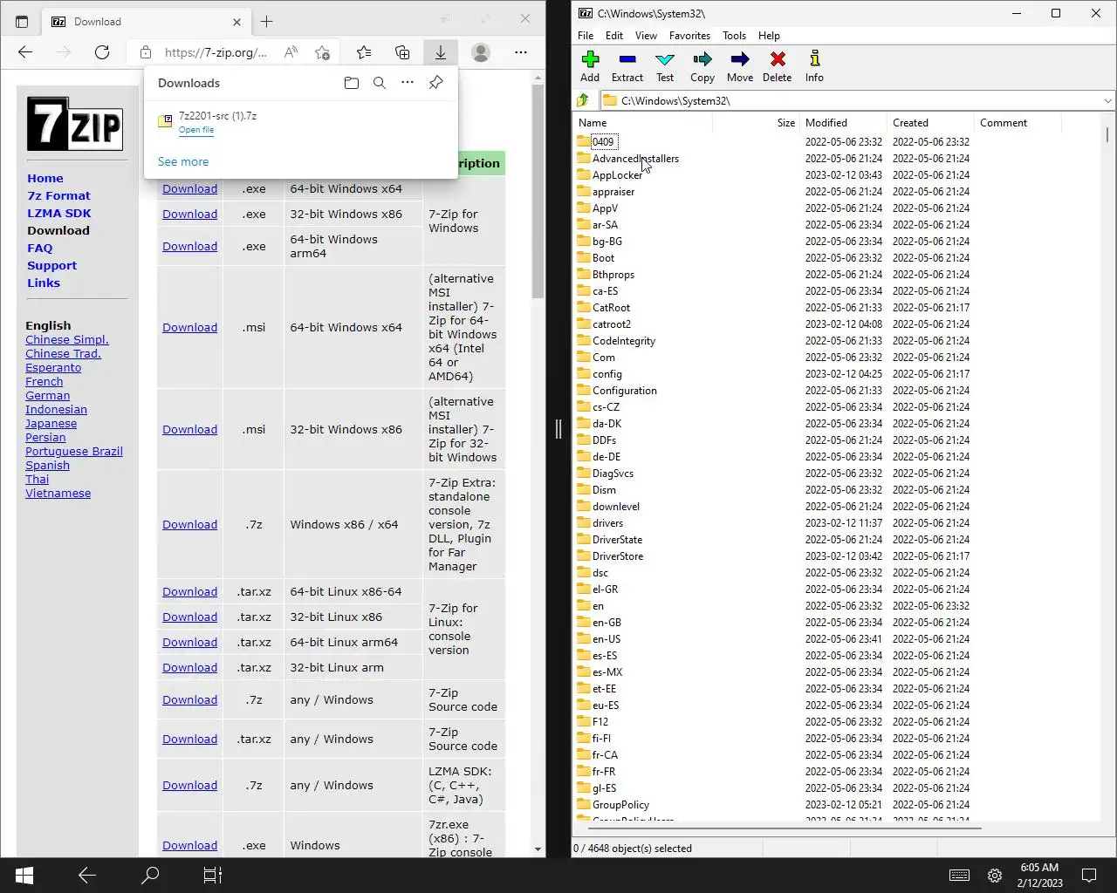
Task: Open Task View on the taskbar
Action: tap(213, 876)
